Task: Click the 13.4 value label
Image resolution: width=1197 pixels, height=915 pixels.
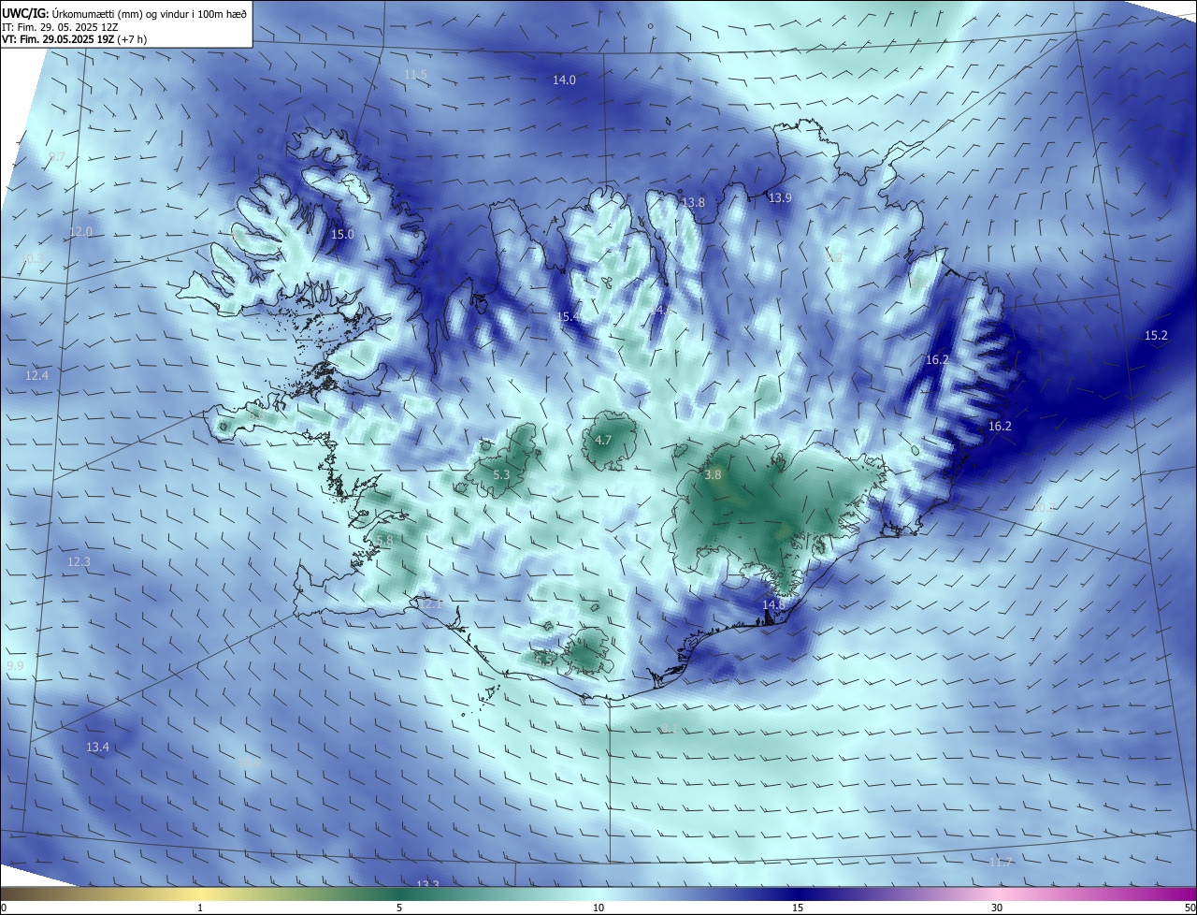Action: click(x=97, y=747)
